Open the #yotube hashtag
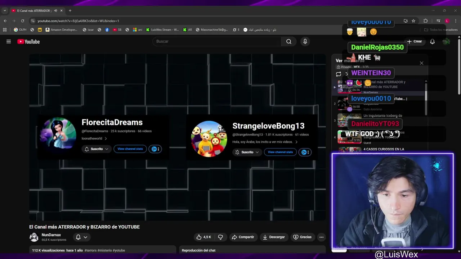 (x=119, y=250)
